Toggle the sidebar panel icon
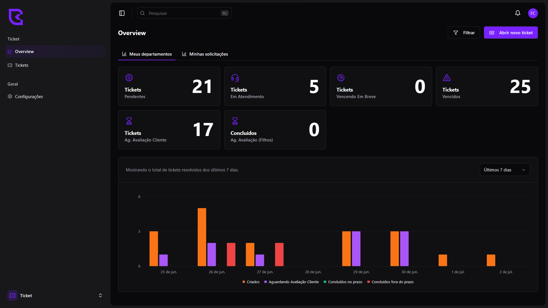This screenshot has width=548, height=308. [x=122, y=13]
